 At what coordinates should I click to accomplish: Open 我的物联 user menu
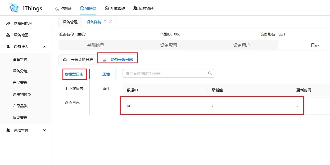point(143,8)
